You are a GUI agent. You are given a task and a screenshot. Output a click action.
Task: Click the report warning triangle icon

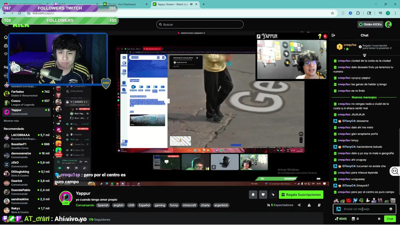(309, 205)
